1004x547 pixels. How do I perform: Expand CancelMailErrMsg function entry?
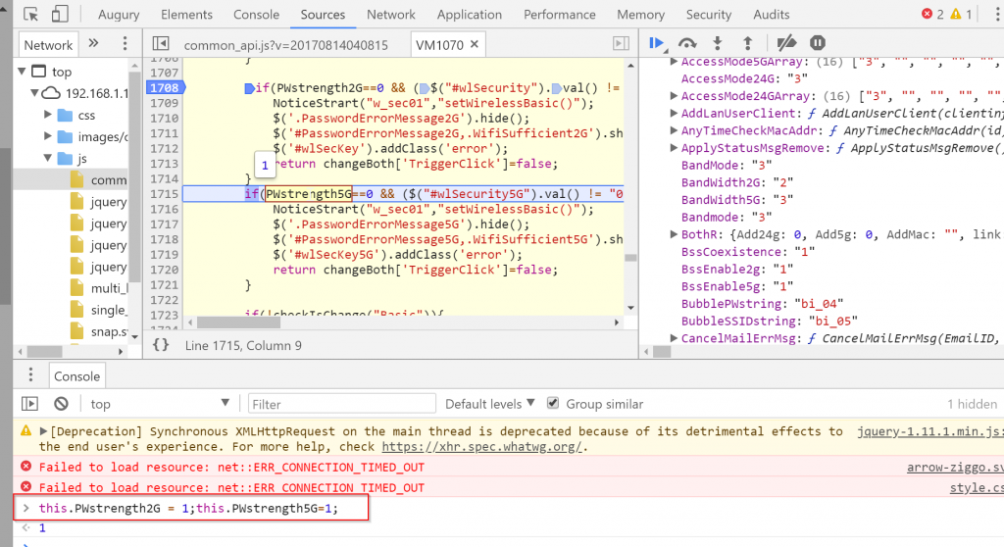click(x=674, y=338)
